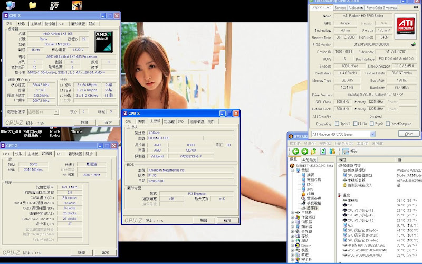Click the 確定 button in mainboard CPU-Z window
Screen dimensions: 422x264
point(227,220)
